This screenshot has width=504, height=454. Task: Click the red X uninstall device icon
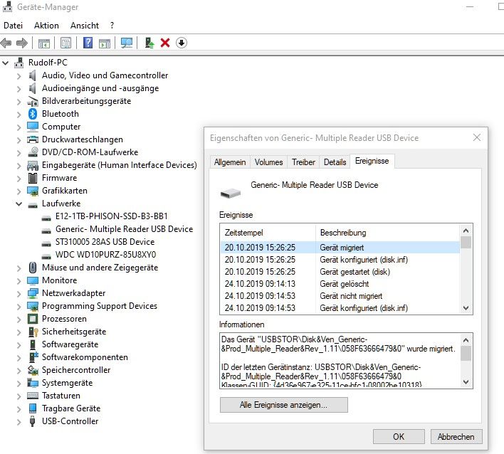pyautogui.click(x=165, y=43)
